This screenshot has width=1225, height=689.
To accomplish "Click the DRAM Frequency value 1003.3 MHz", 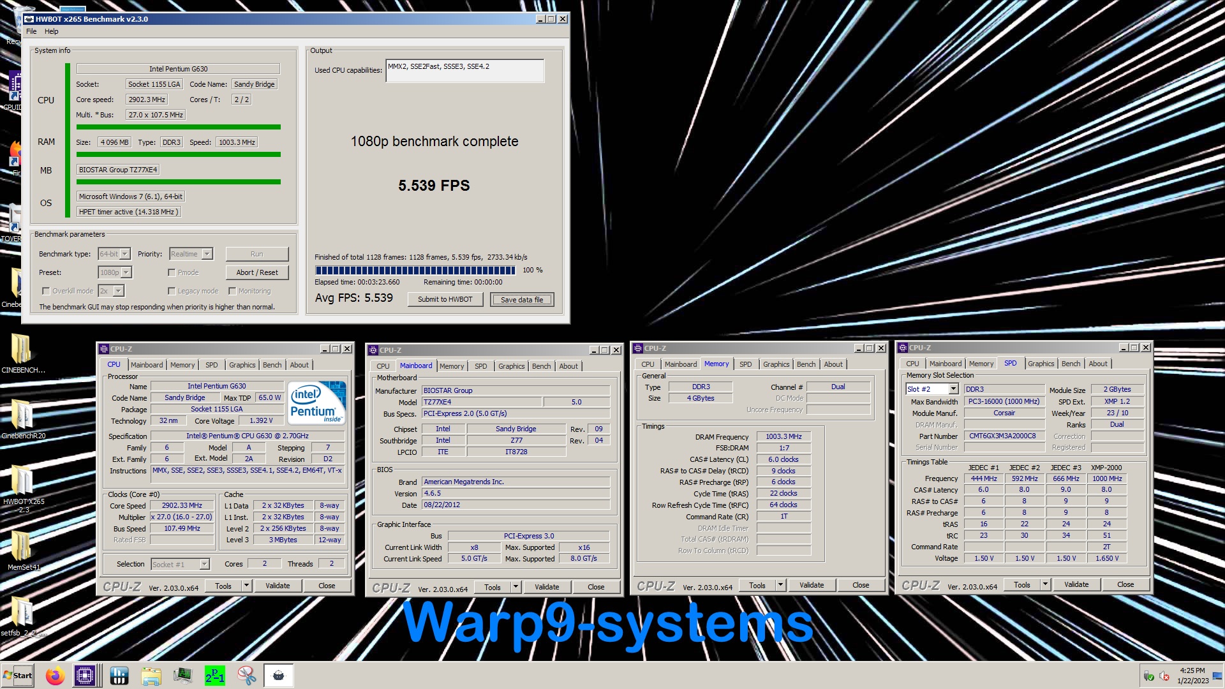I will (783, 436).
